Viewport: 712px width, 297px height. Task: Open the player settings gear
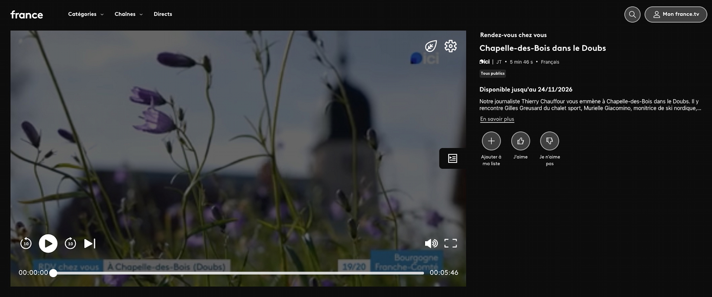pyautogui.click(x=450, y=46)
